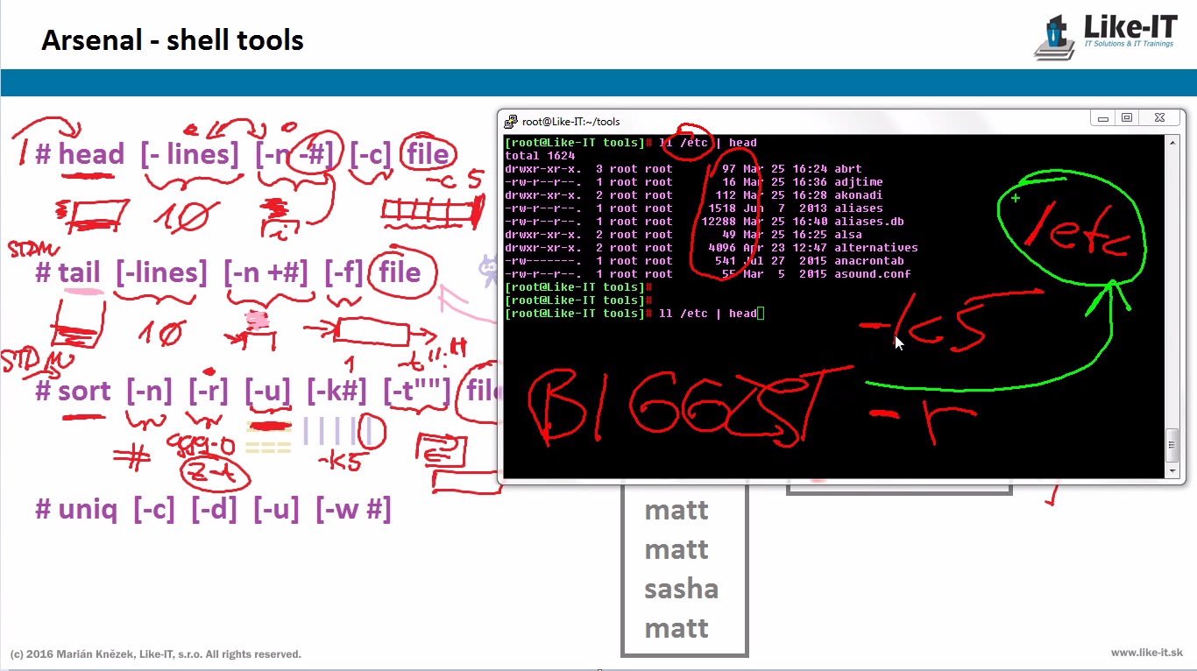Click 'sasha' in the name list box
Viewport: 1197px width, 671px height.
[681, 589]
